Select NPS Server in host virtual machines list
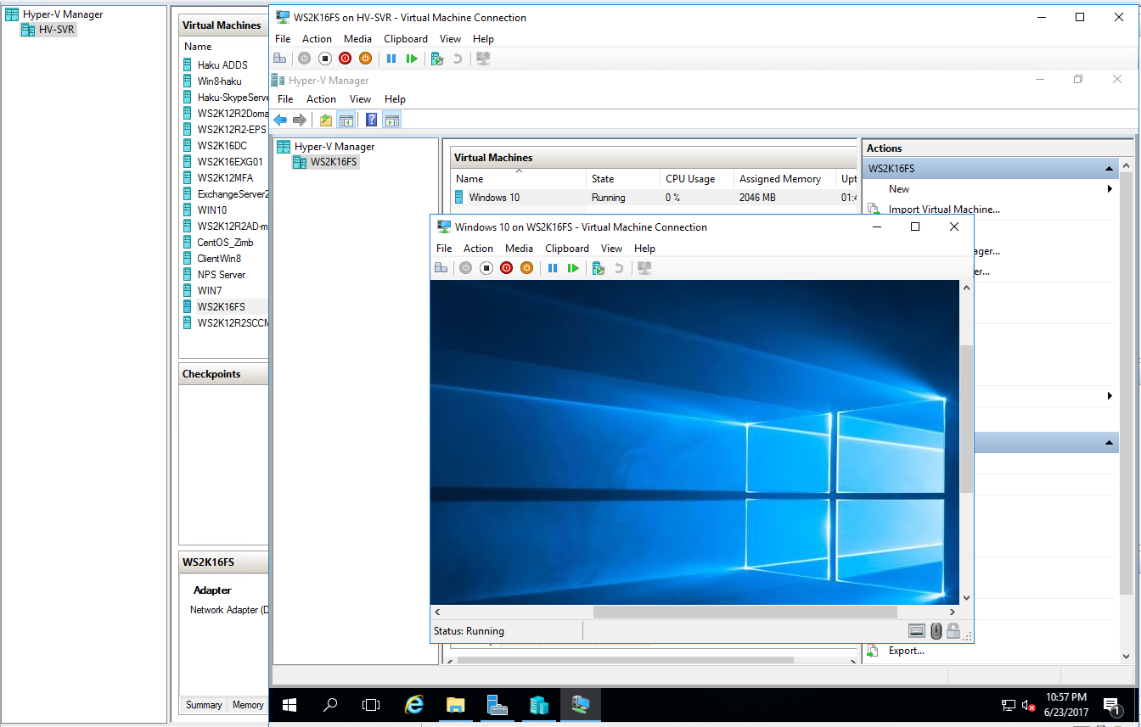The image size is (1141, 727). (x=222, y=275)
